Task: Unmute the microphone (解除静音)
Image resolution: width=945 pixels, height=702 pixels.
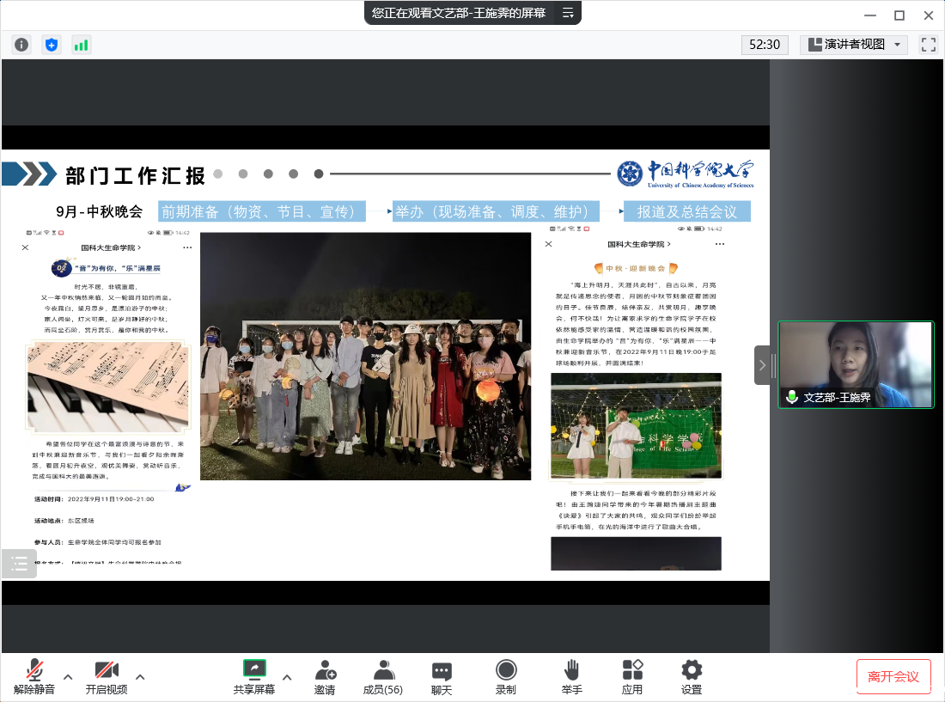Action: (34, 676)
